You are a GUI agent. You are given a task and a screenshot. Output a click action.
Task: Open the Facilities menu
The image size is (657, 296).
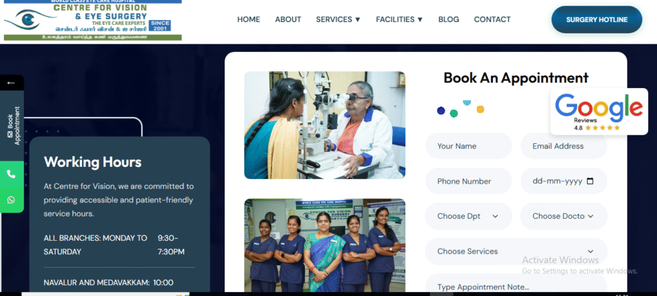[399, 19]
